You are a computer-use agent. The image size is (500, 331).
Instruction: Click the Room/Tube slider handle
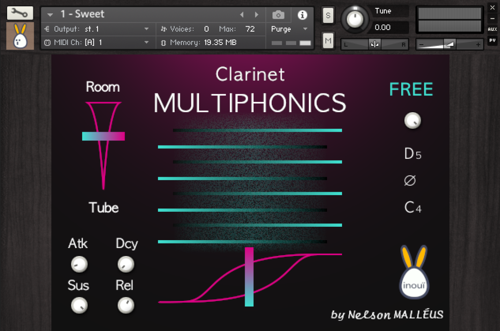point(103,136)
